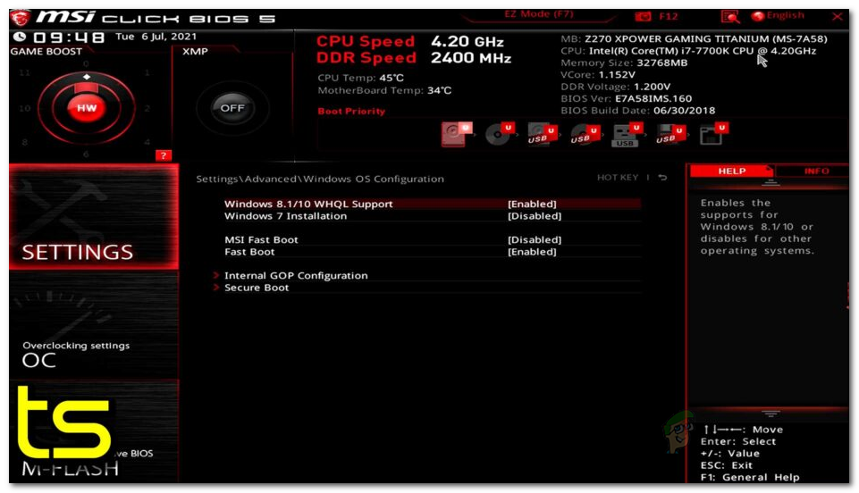Open the SETTINGS section
Image resolution: width=859 pixels, height=493 pixels.
pyautogui.click(x=94, y=217)
